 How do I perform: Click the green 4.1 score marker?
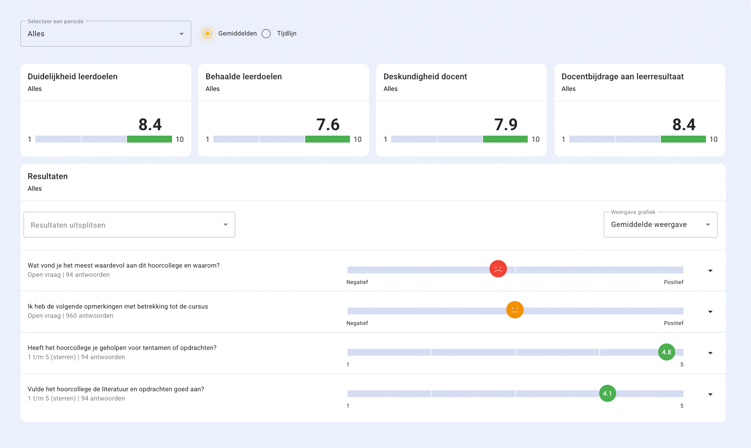[607, 393]
